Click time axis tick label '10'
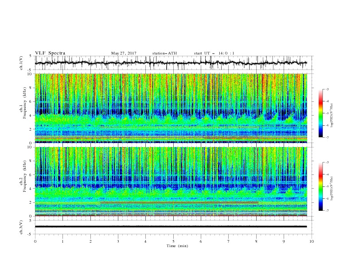 312,241
